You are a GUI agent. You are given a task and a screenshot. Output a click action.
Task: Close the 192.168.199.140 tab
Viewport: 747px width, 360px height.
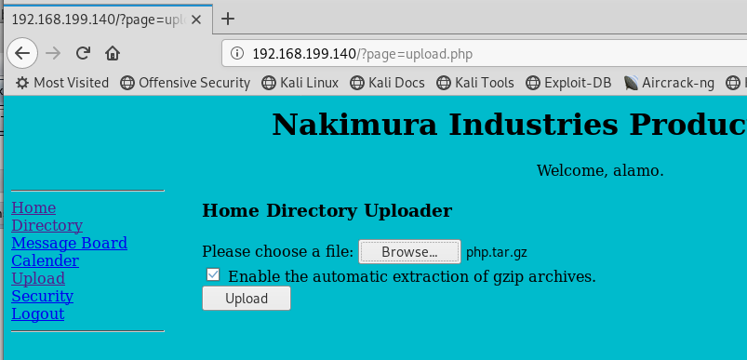pyautogui.click(x=195, y=20)
